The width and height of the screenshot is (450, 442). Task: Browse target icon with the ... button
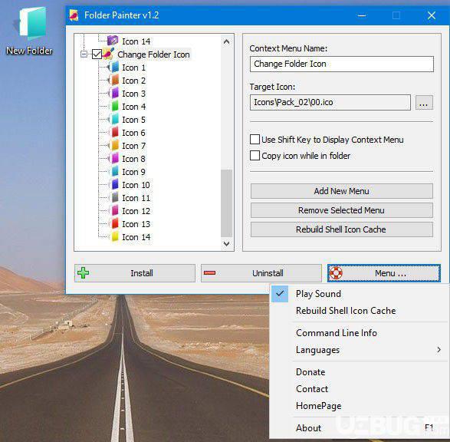424,103
